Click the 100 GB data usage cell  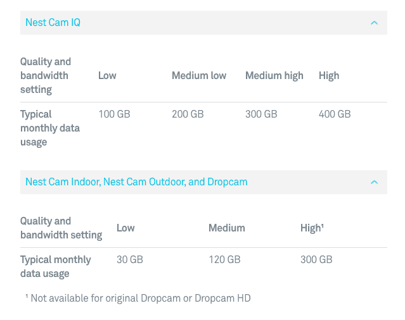(x=114, y=114)
